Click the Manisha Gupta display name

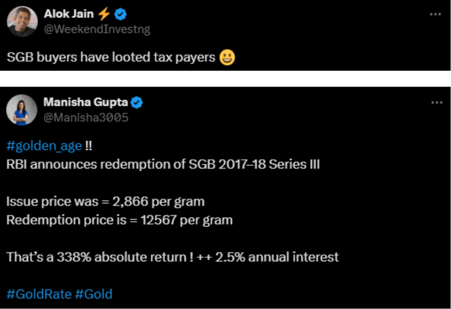85,102
